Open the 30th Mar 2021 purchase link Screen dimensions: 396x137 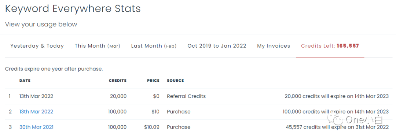pyautogui.click(x=36, y=127)
